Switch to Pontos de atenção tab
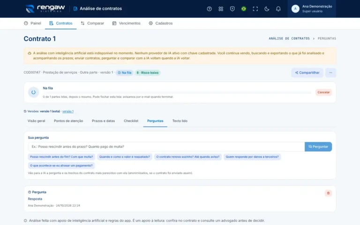The image size is (360, 225). point(68,121)
